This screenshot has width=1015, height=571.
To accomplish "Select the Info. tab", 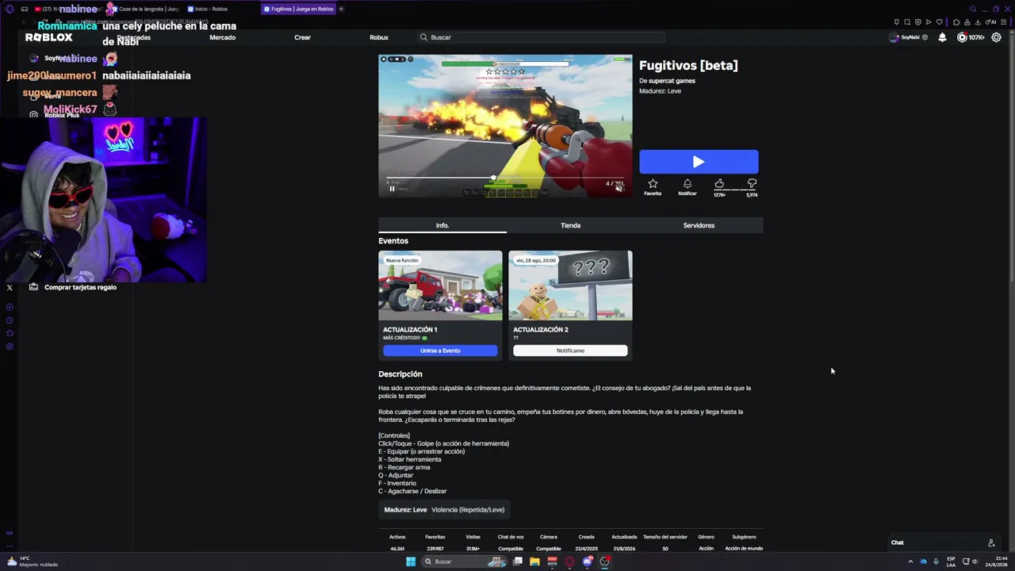I will (442, 225).
